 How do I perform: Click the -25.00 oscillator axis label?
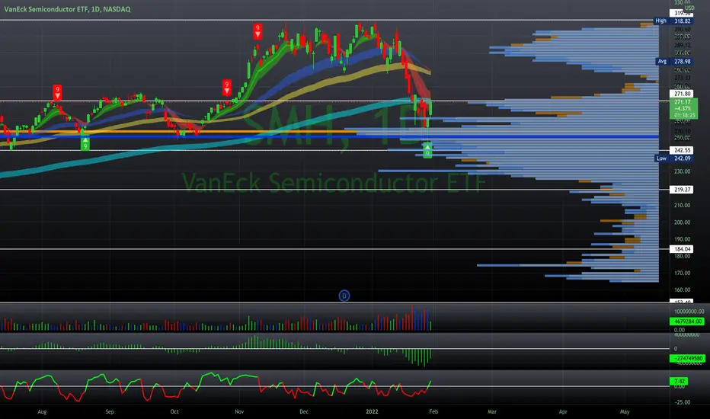click(682, 401)
